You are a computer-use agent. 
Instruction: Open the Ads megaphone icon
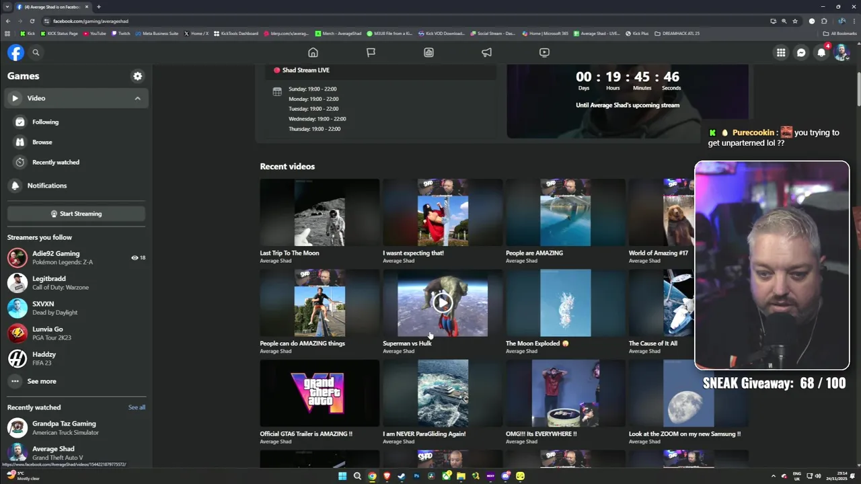tap(486, 52)
